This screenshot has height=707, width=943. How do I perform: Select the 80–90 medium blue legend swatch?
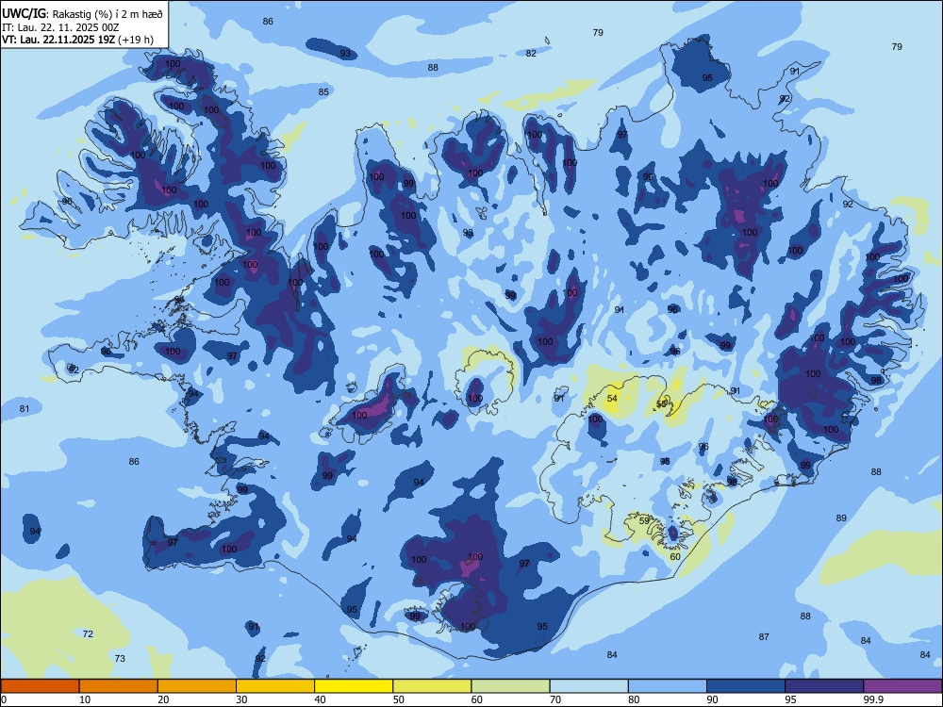pyautogui.click(x=668, y=686)
